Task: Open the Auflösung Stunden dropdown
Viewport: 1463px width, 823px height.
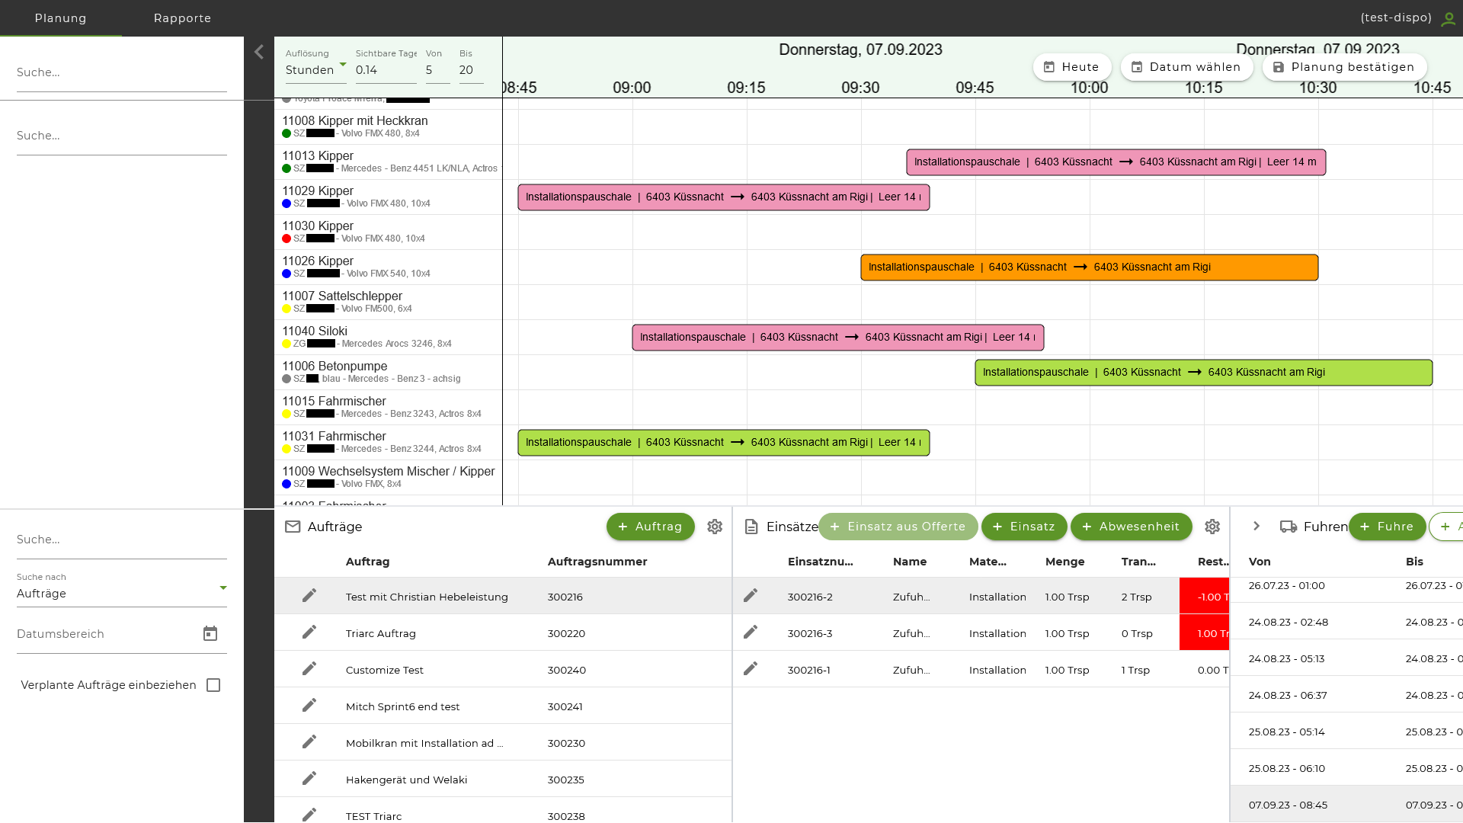Action: pyautogui.click(x=315, y=69)
